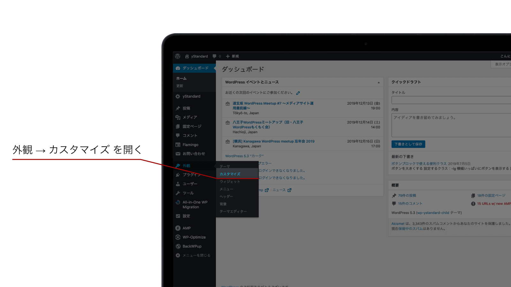Viewport: 511px width, 287px height.
Task: Click the 外観 paintbrush icon
Action: pos(178,166)
